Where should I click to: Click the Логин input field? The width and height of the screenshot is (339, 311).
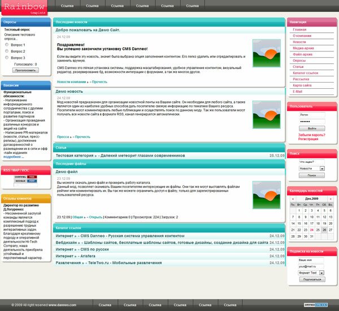click(312, 114)
